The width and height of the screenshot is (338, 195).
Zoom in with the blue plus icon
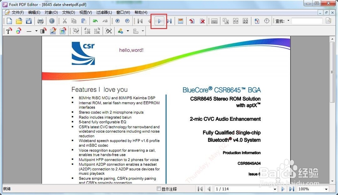(118, 21)
